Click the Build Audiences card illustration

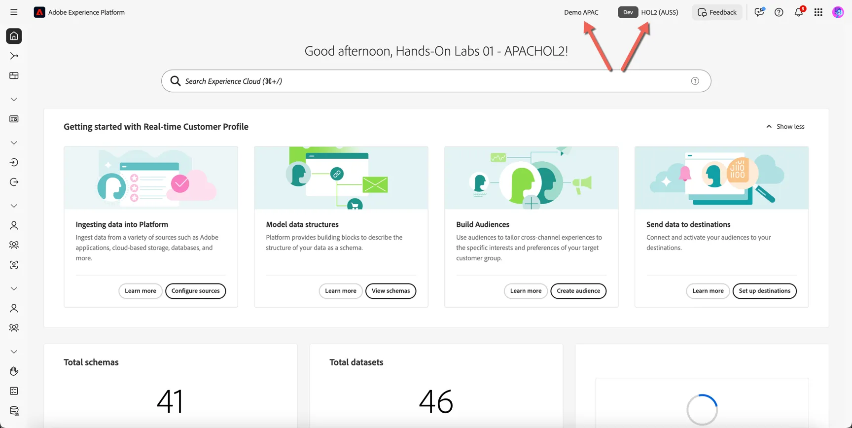pyautogui.click(x=532, y=178)
